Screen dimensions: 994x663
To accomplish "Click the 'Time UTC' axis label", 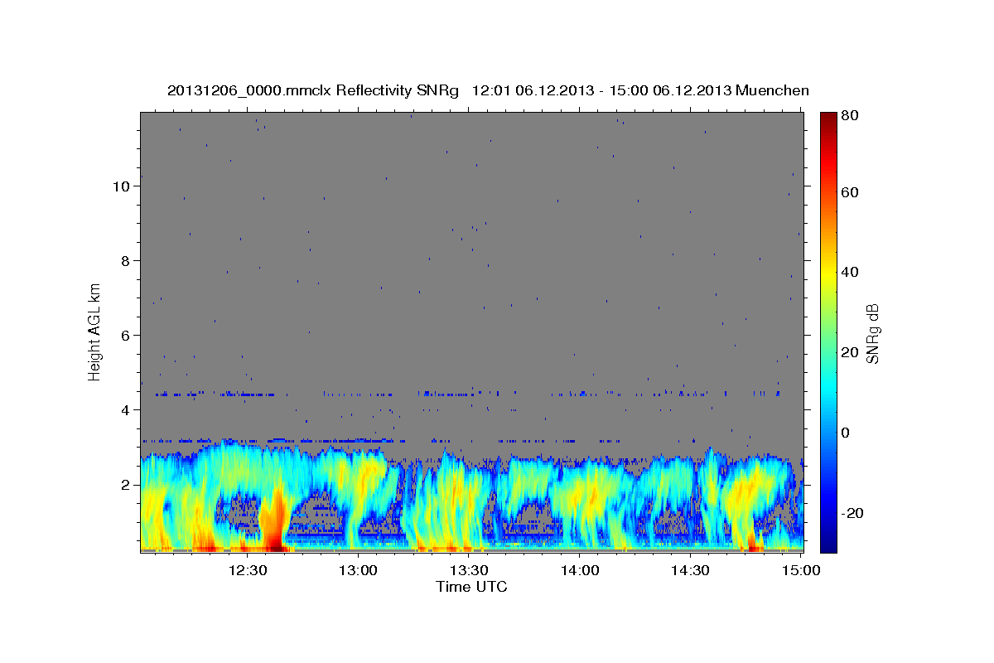I will [471, 587].
